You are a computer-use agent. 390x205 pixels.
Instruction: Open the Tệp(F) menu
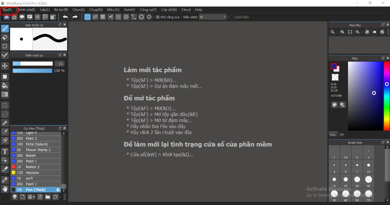pos(7,10)
